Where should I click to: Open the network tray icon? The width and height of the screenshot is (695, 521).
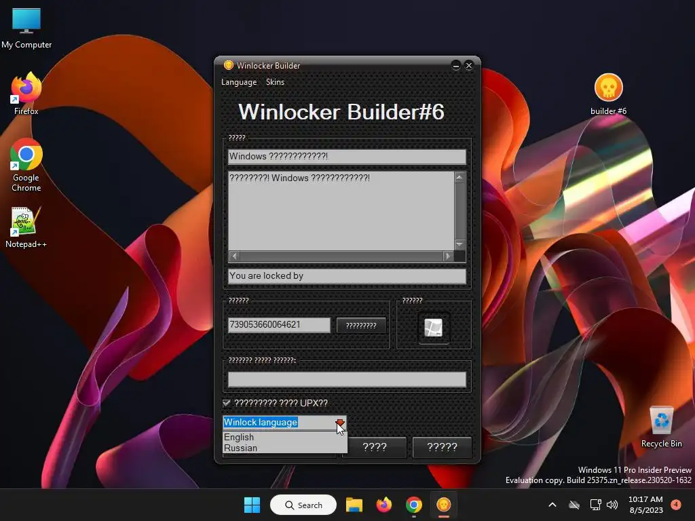(x=595, y=505)
